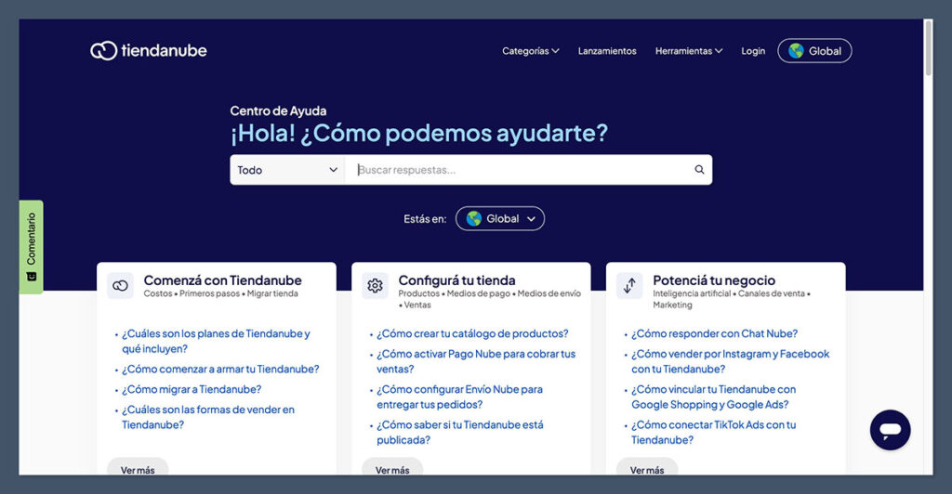Expand the Herramientas menu
The image size is (952, 494).
pos(689,51)
